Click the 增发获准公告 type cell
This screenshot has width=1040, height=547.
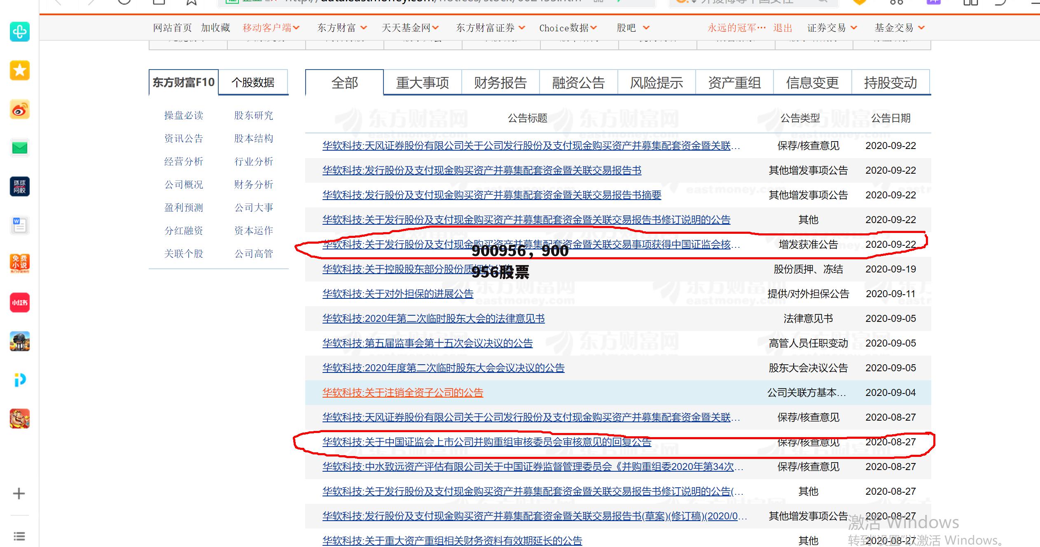tap(808, 244)
